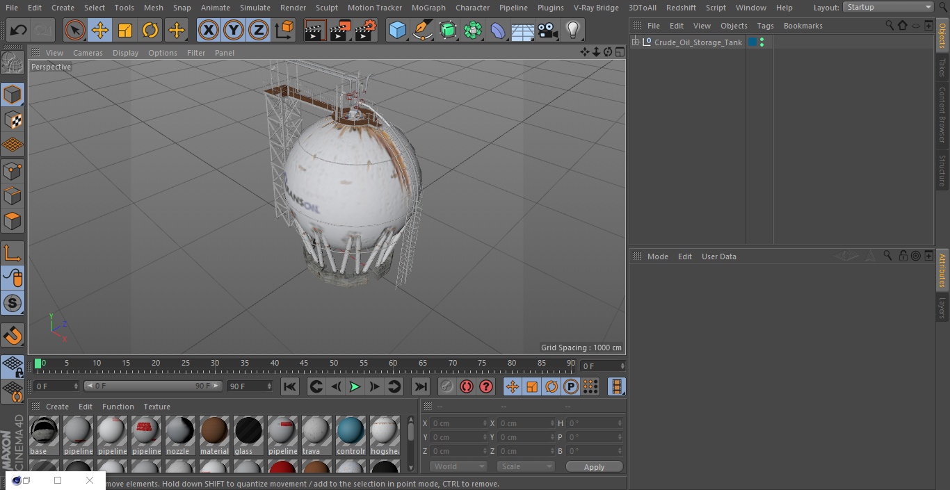Add a light object

[572, 30]
